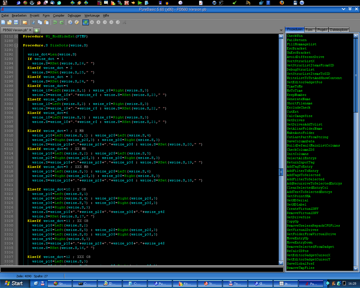Open the file tab list dropdown arrow
This screenshot has width=360, height=288.
point(281,30)
